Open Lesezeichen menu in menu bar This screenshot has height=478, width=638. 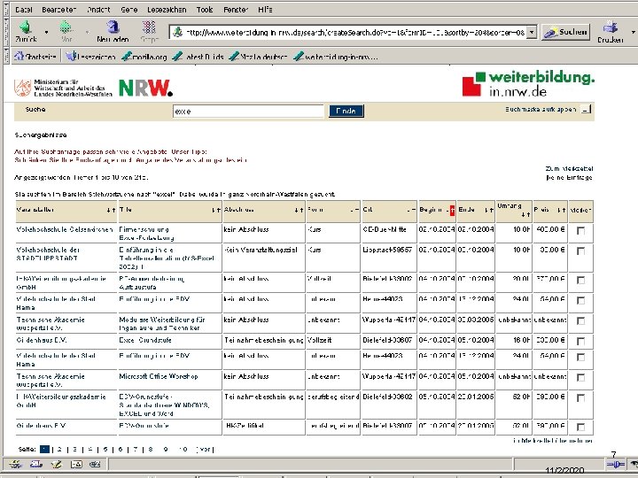(x=167, y=10)
